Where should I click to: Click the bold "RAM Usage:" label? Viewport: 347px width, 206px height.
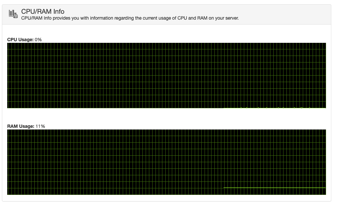coord(21,126)
